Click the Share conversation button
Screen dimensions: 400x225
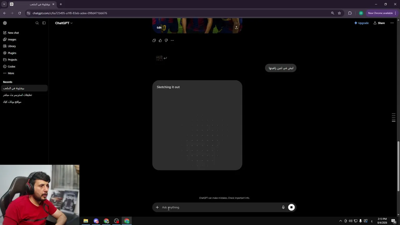tap(379, 23)
